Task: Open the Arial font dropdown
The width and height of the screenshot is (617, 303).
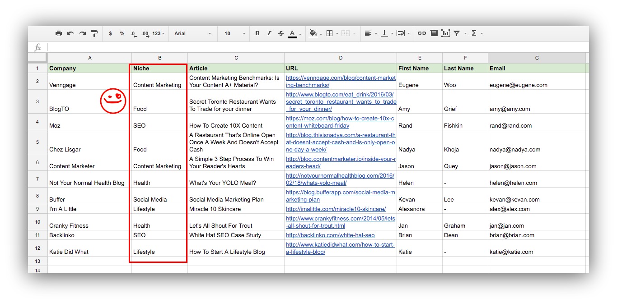Action: 193,33
